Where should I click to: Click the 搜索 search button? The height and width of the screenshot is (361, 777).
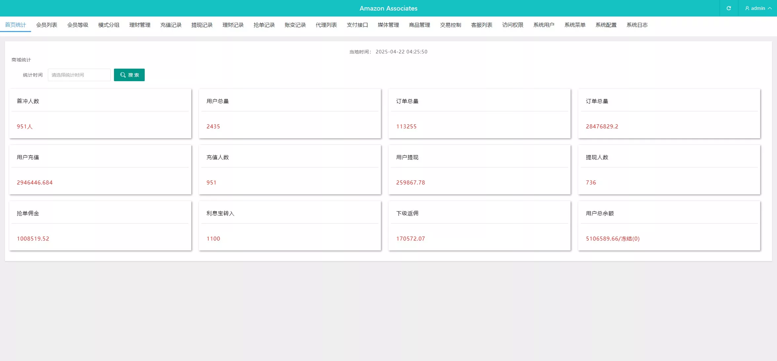(129, 75)
